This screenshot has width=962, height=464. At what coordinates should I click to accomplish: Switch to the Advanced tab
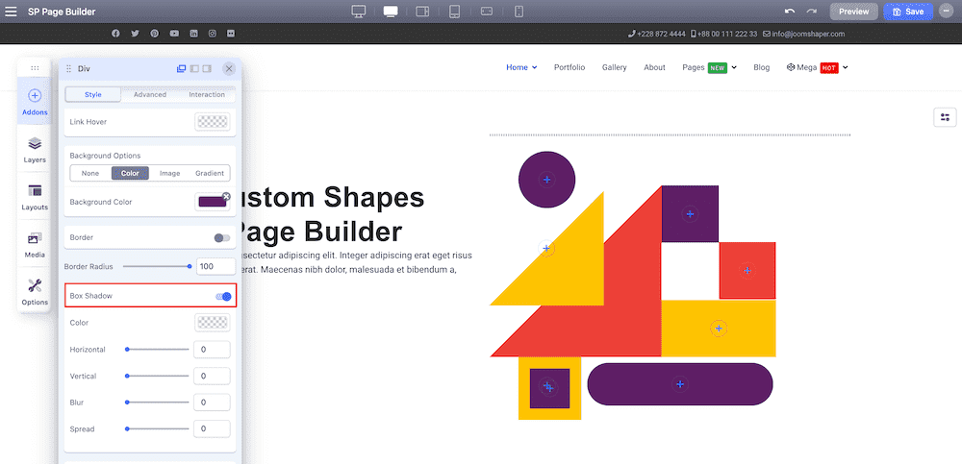[x=150, y=94]
